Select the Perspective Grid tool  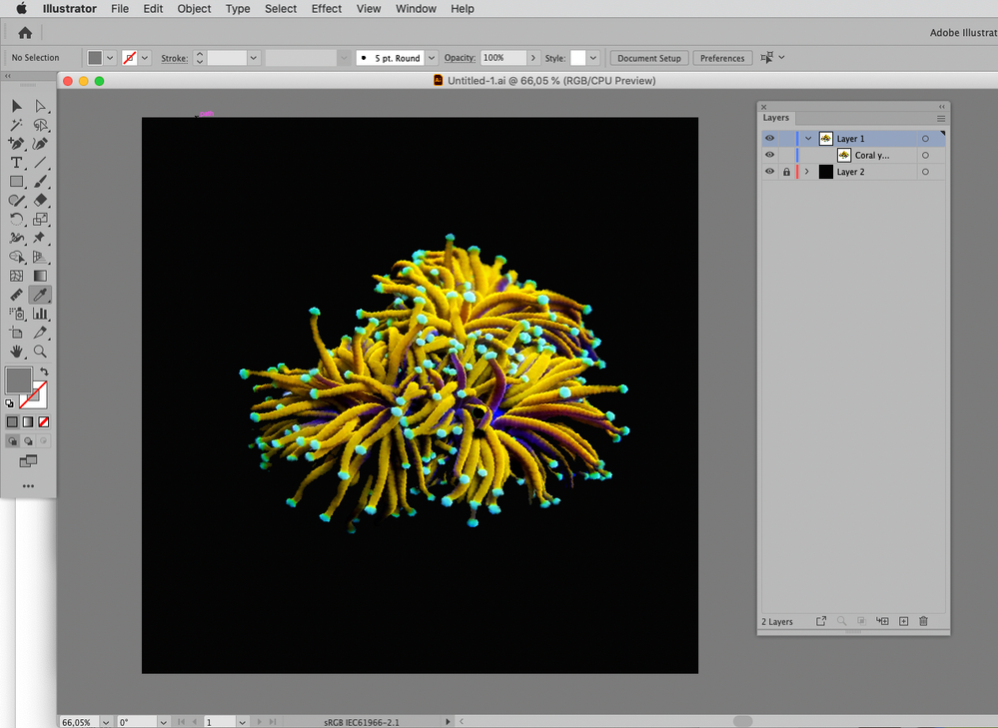pyautogui.click(x=40, y=257)
